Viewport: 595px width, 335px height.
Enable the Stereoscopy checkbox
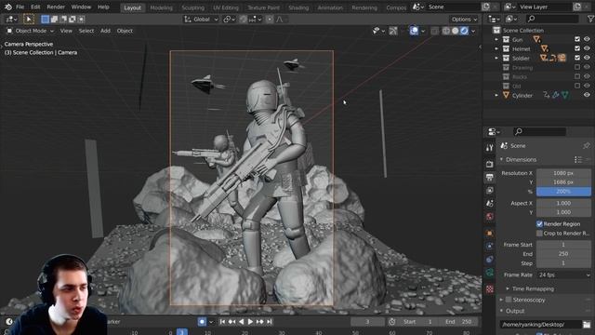click(x=509, y=300)
